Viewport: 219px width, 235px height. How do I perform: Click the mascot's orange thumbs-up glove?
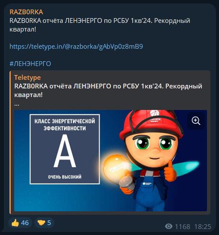[170, 171]
